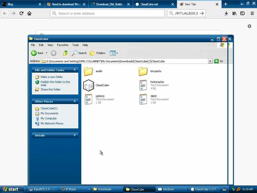Open New Tab customize gear icon
The image size is (257, 193).
249,26
